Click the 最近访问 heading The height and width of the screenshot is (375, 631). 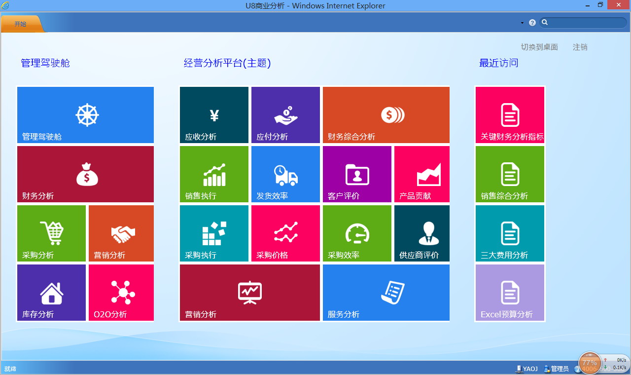499,63
